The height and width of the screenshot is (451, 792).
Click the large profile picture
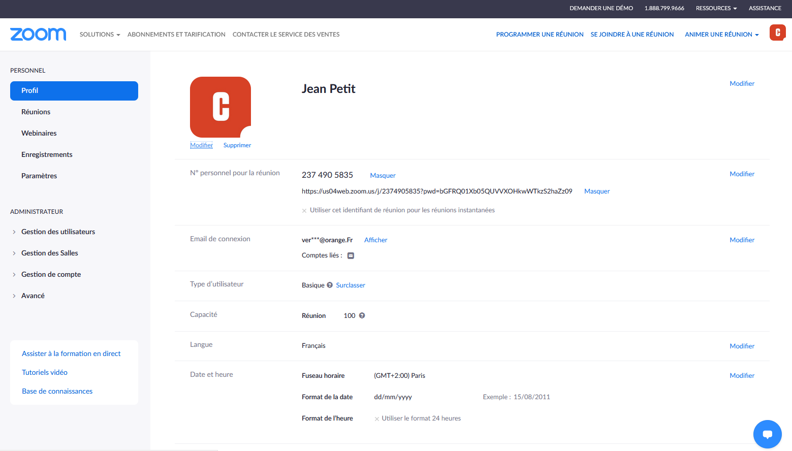click(x=220, y=107)
